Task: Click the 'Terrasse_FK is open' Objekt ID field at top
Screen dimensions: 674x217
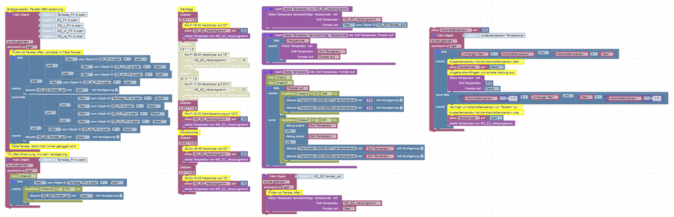Action: click(x=71, y=15)
